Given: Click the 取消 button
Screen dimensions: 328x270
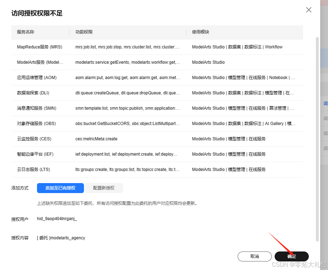Looking at the screenshot, I should (x=255, y=256).
